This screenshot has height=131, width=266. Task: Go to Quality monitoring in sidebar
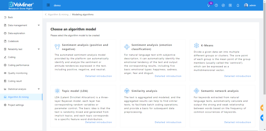(17, 73)
